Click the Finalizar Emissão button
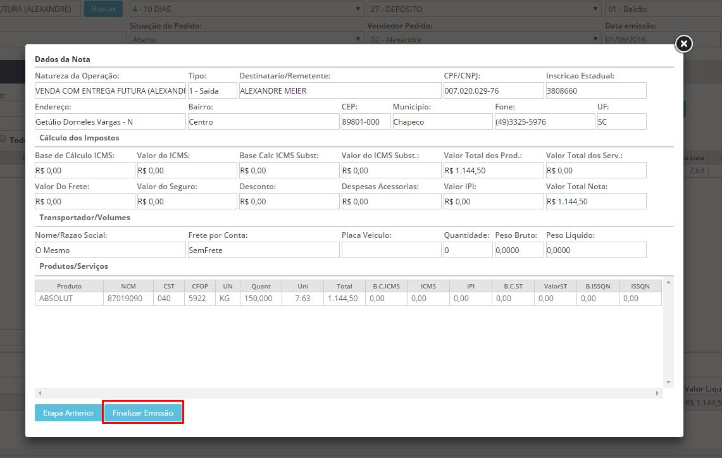The height and width of the screenshot is (458, 722). 143,413
